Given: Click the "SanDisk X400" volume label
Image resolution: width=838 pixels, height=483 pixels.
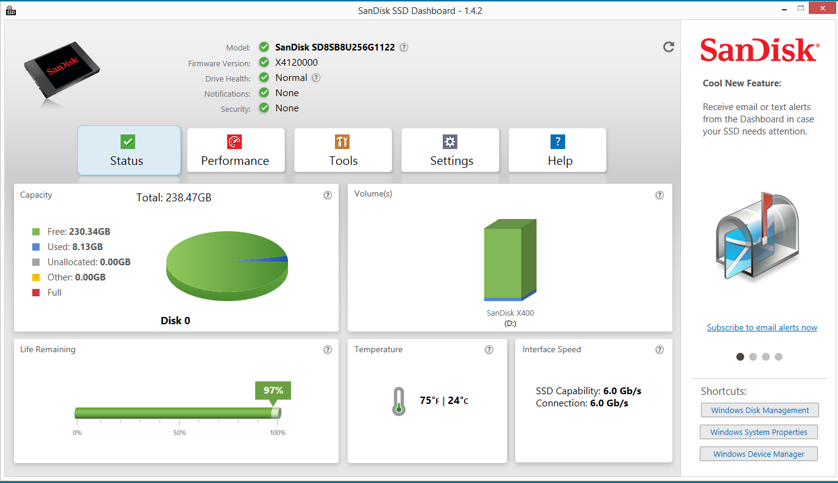Looking at the screenshot, I should [510, 313].
